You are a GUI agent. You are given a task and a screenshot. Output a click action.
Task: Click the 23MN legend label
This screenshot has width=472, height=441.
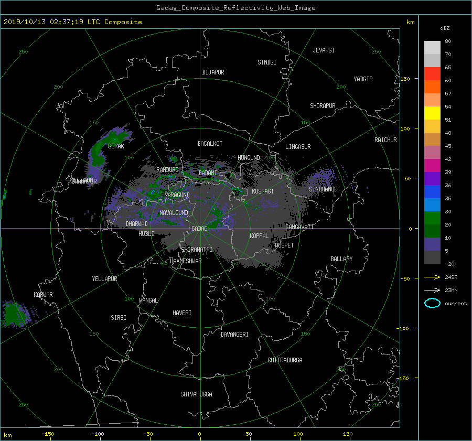tap(451, 290)
